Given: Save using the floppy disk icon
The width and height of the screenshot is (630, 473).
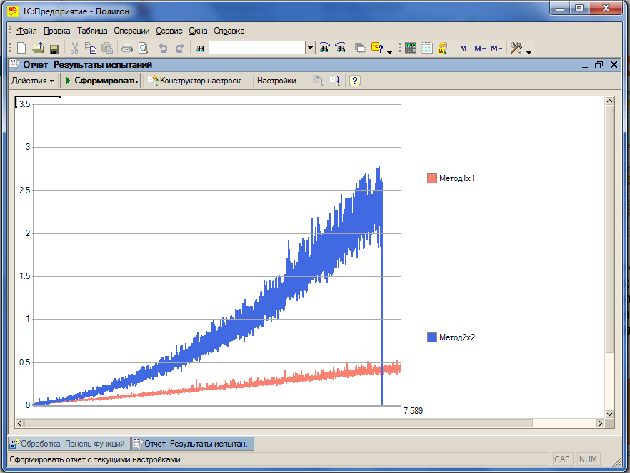Looking at the screenshot, I should pos(54,49).
